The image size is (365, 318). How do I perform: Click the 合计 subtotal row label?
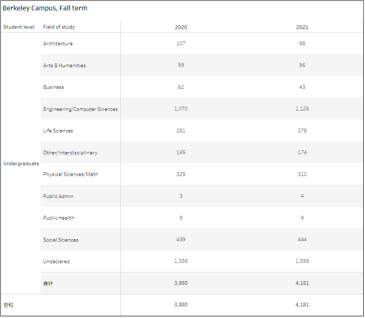48,283
